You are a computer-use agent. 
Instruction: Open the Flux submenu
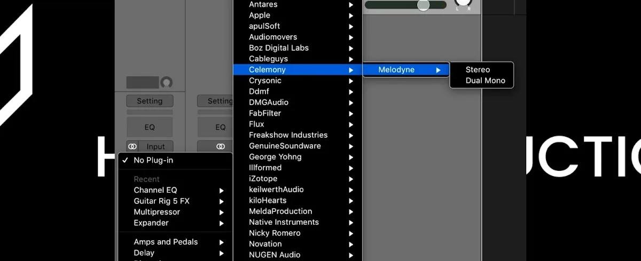298,124
